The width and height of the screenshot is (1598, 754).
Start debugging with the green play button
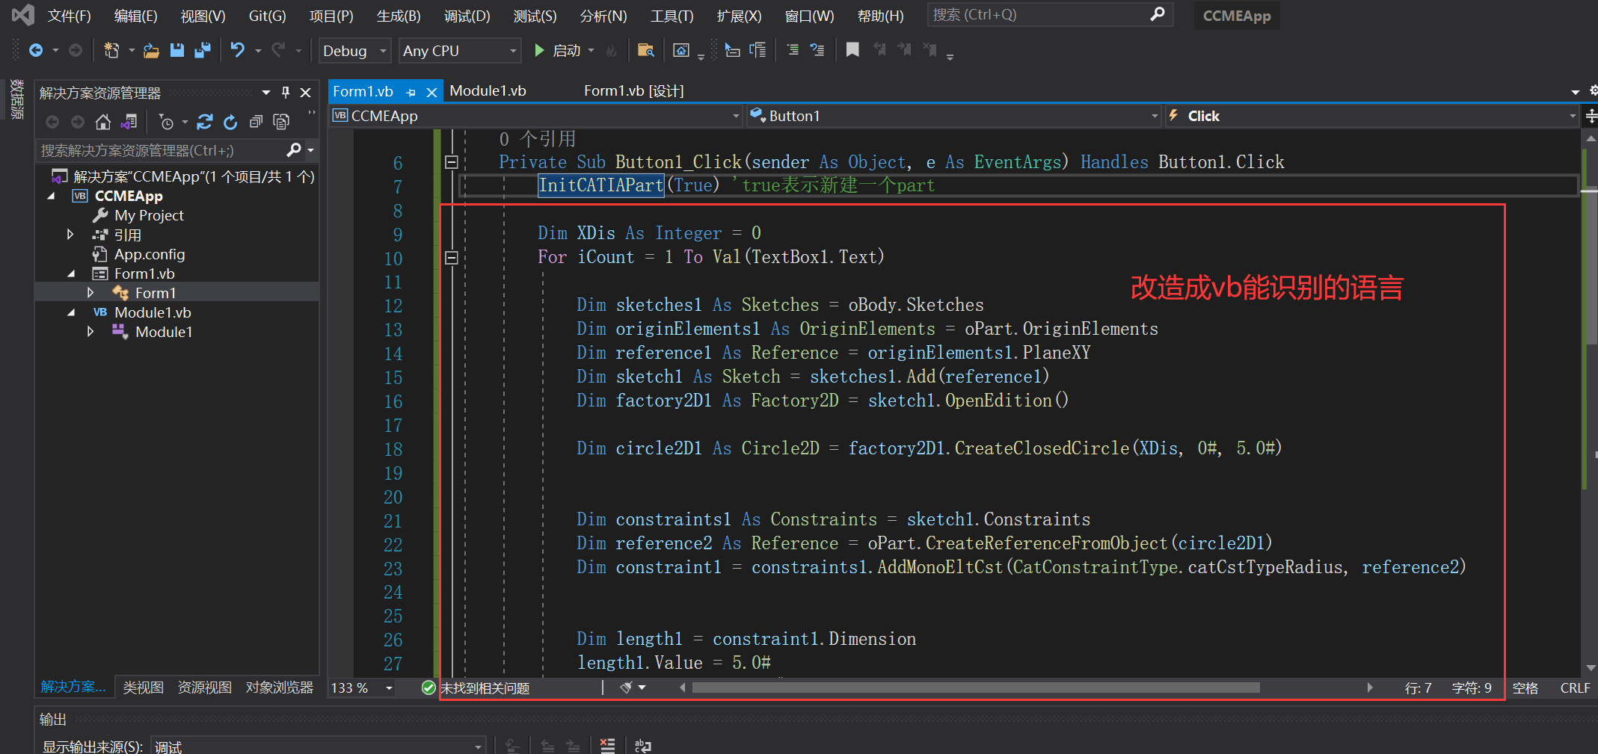tap(539, 51)
